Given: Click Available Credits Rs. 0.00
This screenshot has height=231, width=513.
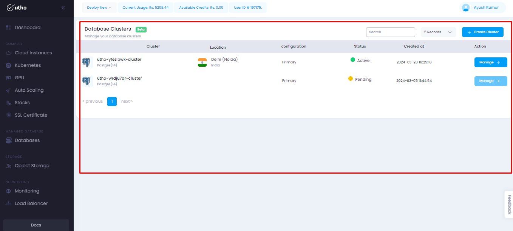Looking at the screenshot, I should click(x=201, y=8).
